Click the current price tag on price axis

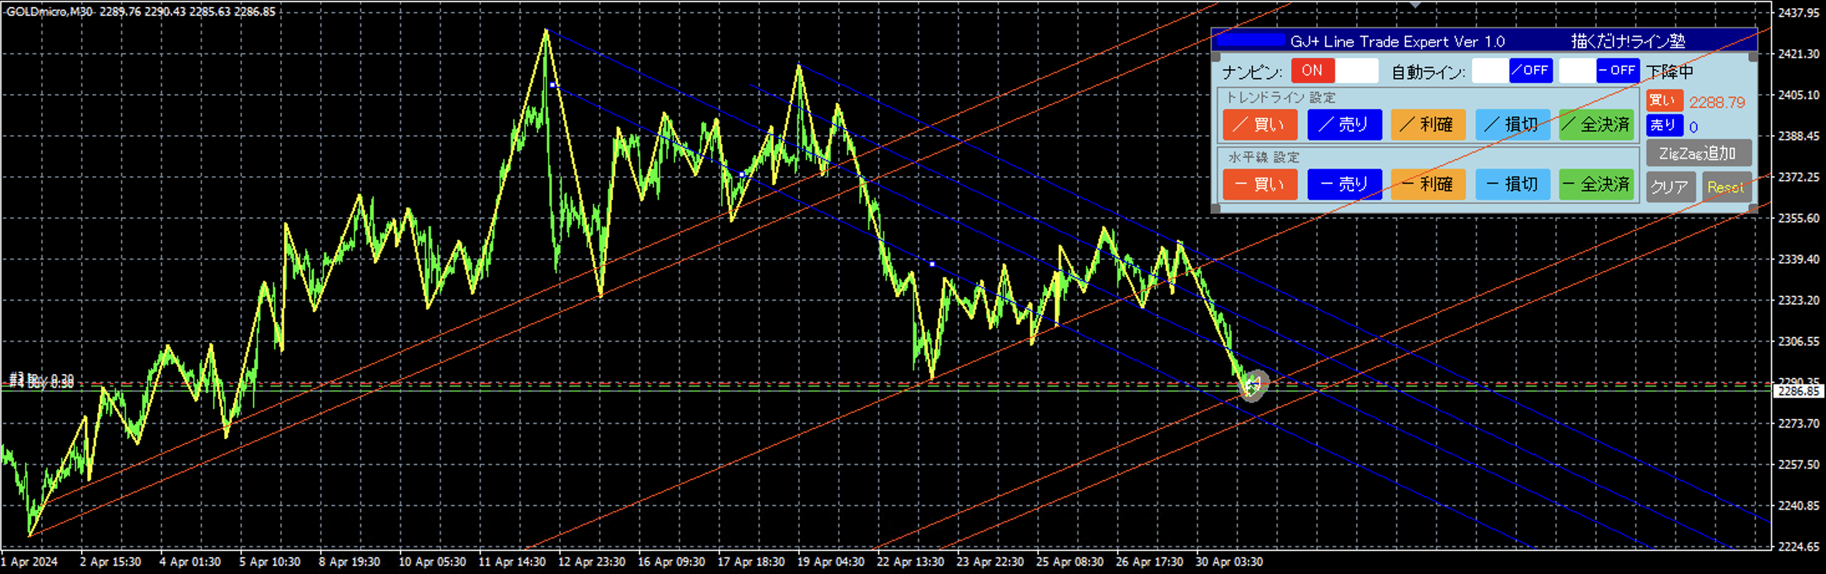click(1799, 391)
